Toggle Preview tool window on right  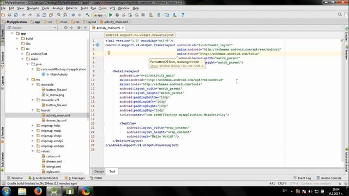tap(347, 53)
